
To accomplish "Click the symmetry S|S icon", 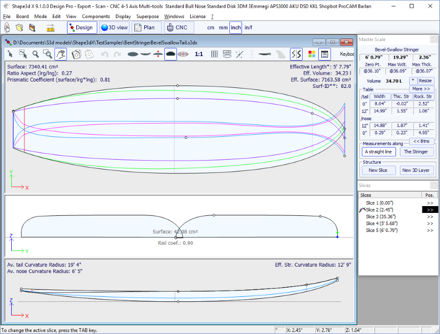I will click(296, 54).
